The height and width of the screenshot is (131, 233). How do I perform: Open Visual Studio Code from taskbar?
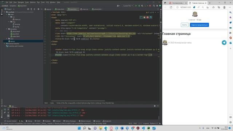coord(143,128)
